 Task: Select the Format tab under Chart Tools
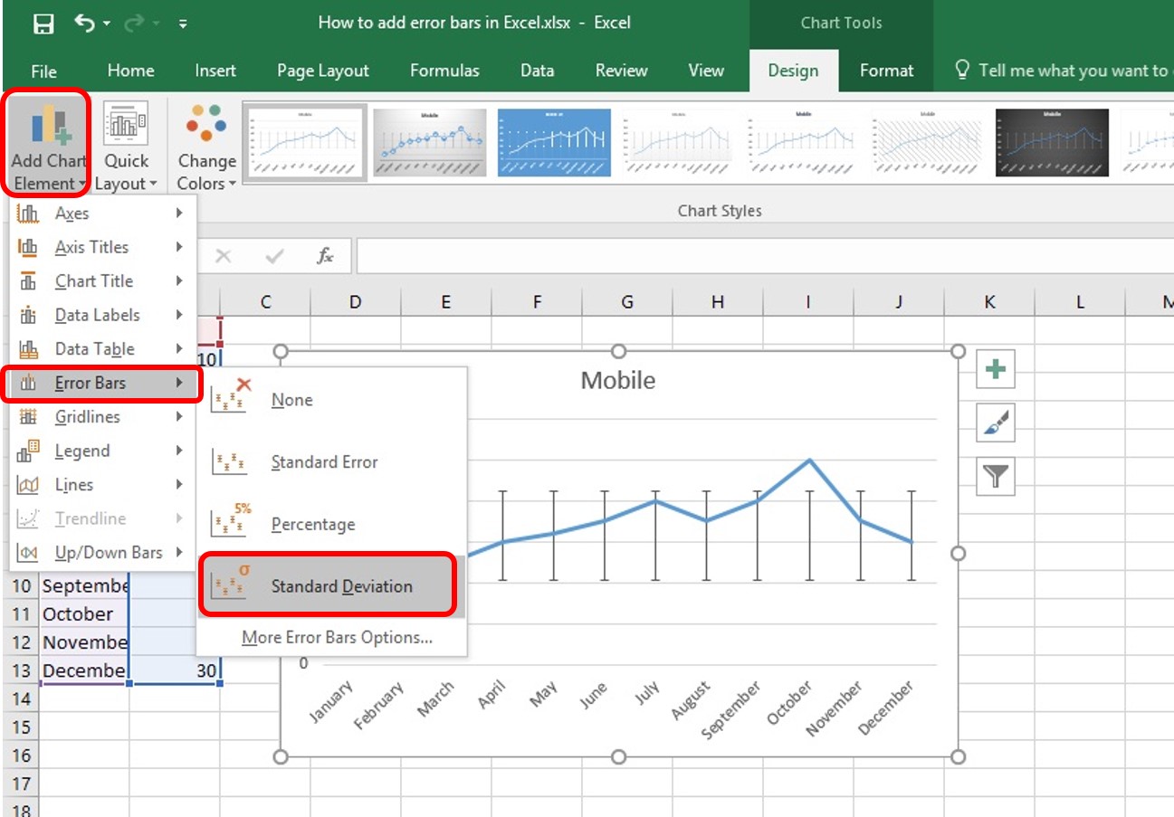coord(886,71)
